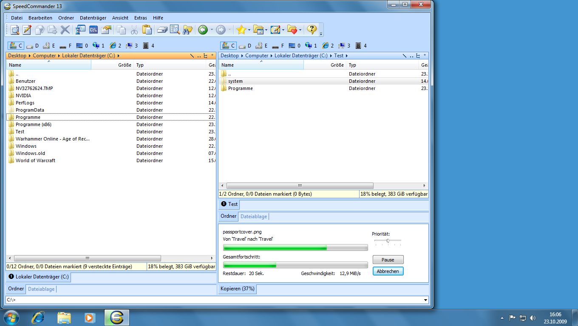
Task: Click the volume speaker tray icon
Action: tap(533, 318)
